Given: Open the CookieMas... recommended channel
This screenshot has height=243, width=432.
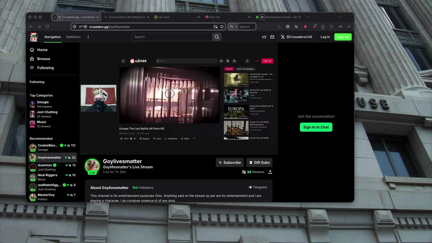Looking at the screenshot, I should point(53,147).
